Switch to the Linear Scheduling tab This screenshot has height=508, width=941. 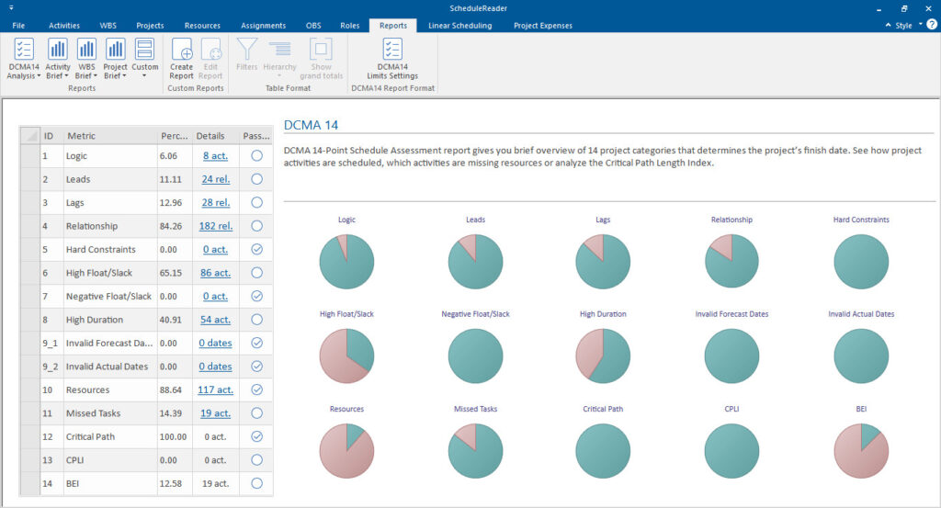tap(460, 25)
